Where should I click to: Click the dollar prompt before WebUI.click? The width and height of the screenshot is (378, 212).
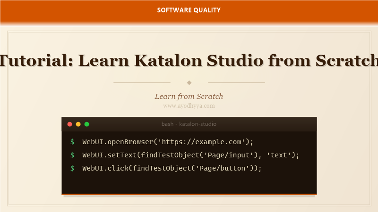click(x=72, y=168)
